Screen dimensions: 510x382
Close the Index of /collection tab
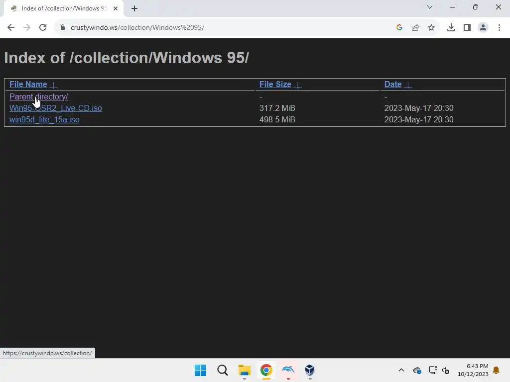coord(116,8)
